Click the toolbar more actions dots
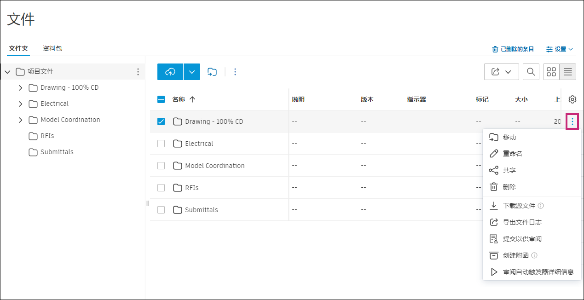This screenshot has height=300, width=584. 235,72
